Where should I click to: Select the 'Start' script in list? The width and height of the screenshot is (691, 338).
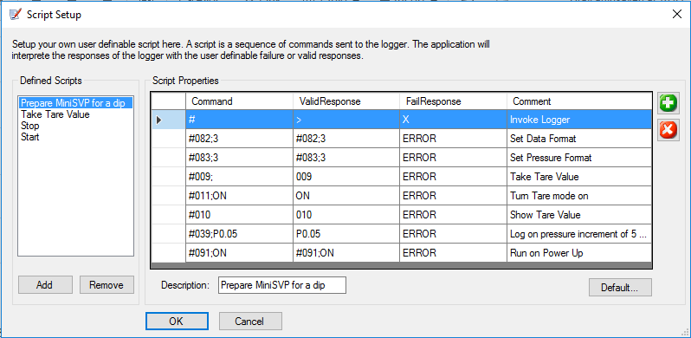(30, 137)
